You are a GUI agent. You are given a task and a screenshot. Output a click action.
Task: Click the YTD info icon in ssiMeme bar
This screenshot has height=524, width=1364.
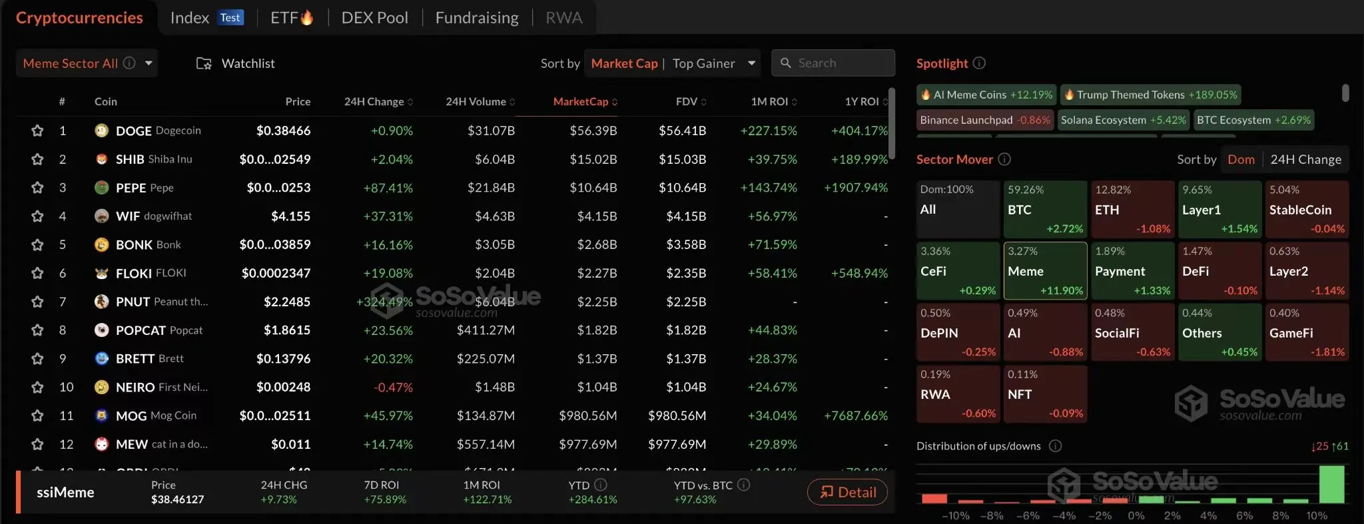click(x=600, y=485)
